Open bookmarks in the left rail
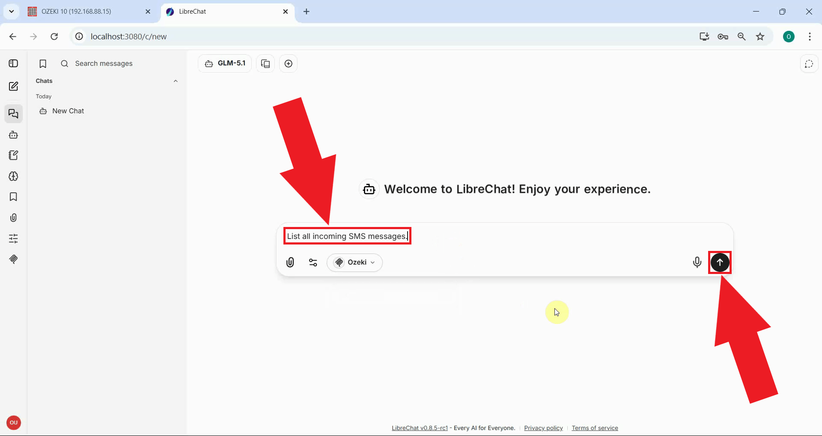Viewport: 822px width, 436px height. tap(13, 197)
